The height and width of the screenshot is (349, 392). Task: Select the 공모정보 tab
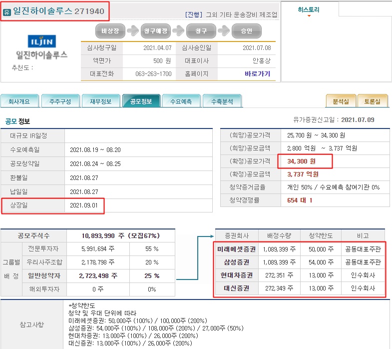pos(141,101)
